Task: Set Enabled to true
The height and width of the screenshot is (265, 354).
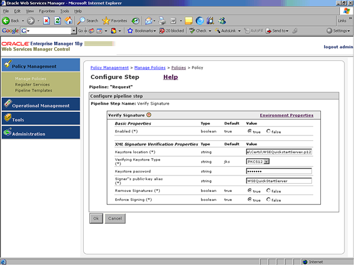Action: coord(250,131)
